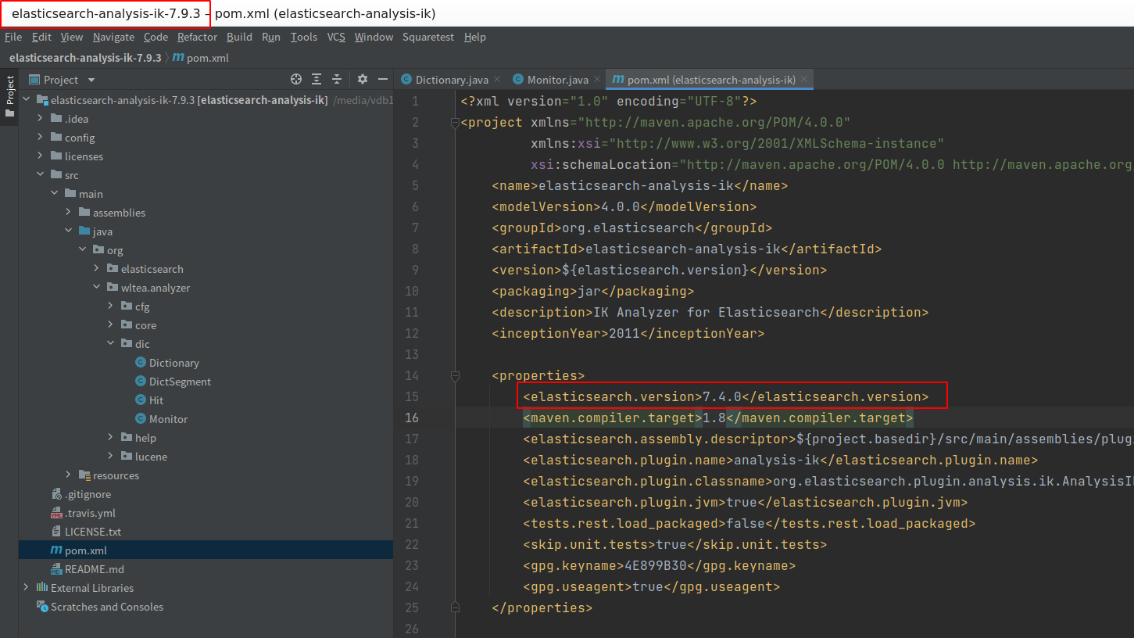The image size is (1134, 638).
Task: Open the Run menu
Action: pos(271,37)
